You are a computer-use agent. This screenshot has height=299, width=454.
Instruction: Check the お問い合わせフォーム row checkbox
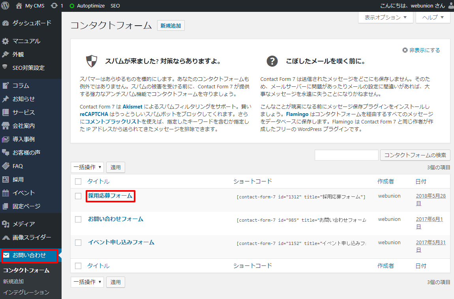tap(78, 219)
